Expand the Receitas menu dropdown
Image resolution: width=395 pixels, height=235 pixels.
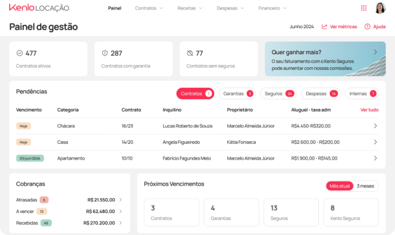click(190, 8)
